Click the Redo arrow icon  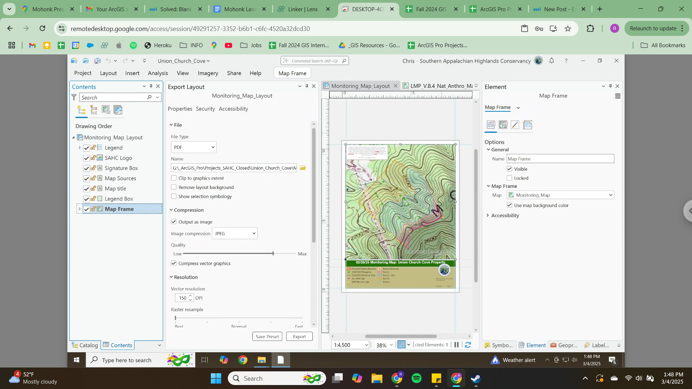click(x=125, y=61)
